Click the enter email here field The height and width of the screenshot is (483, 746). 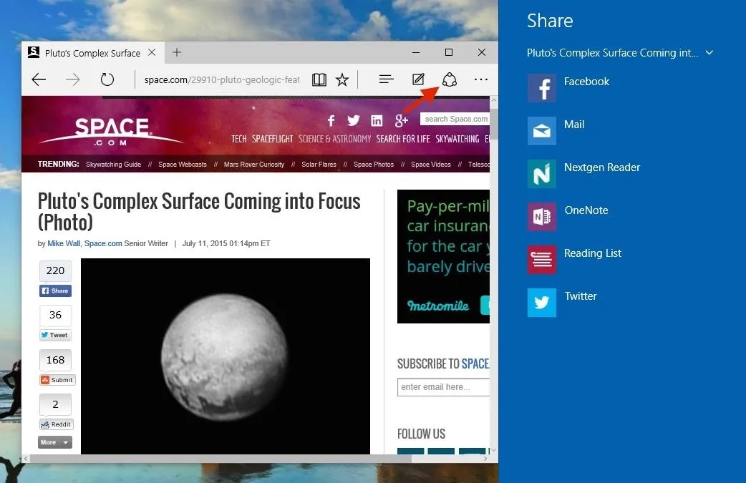pos(443,387)
